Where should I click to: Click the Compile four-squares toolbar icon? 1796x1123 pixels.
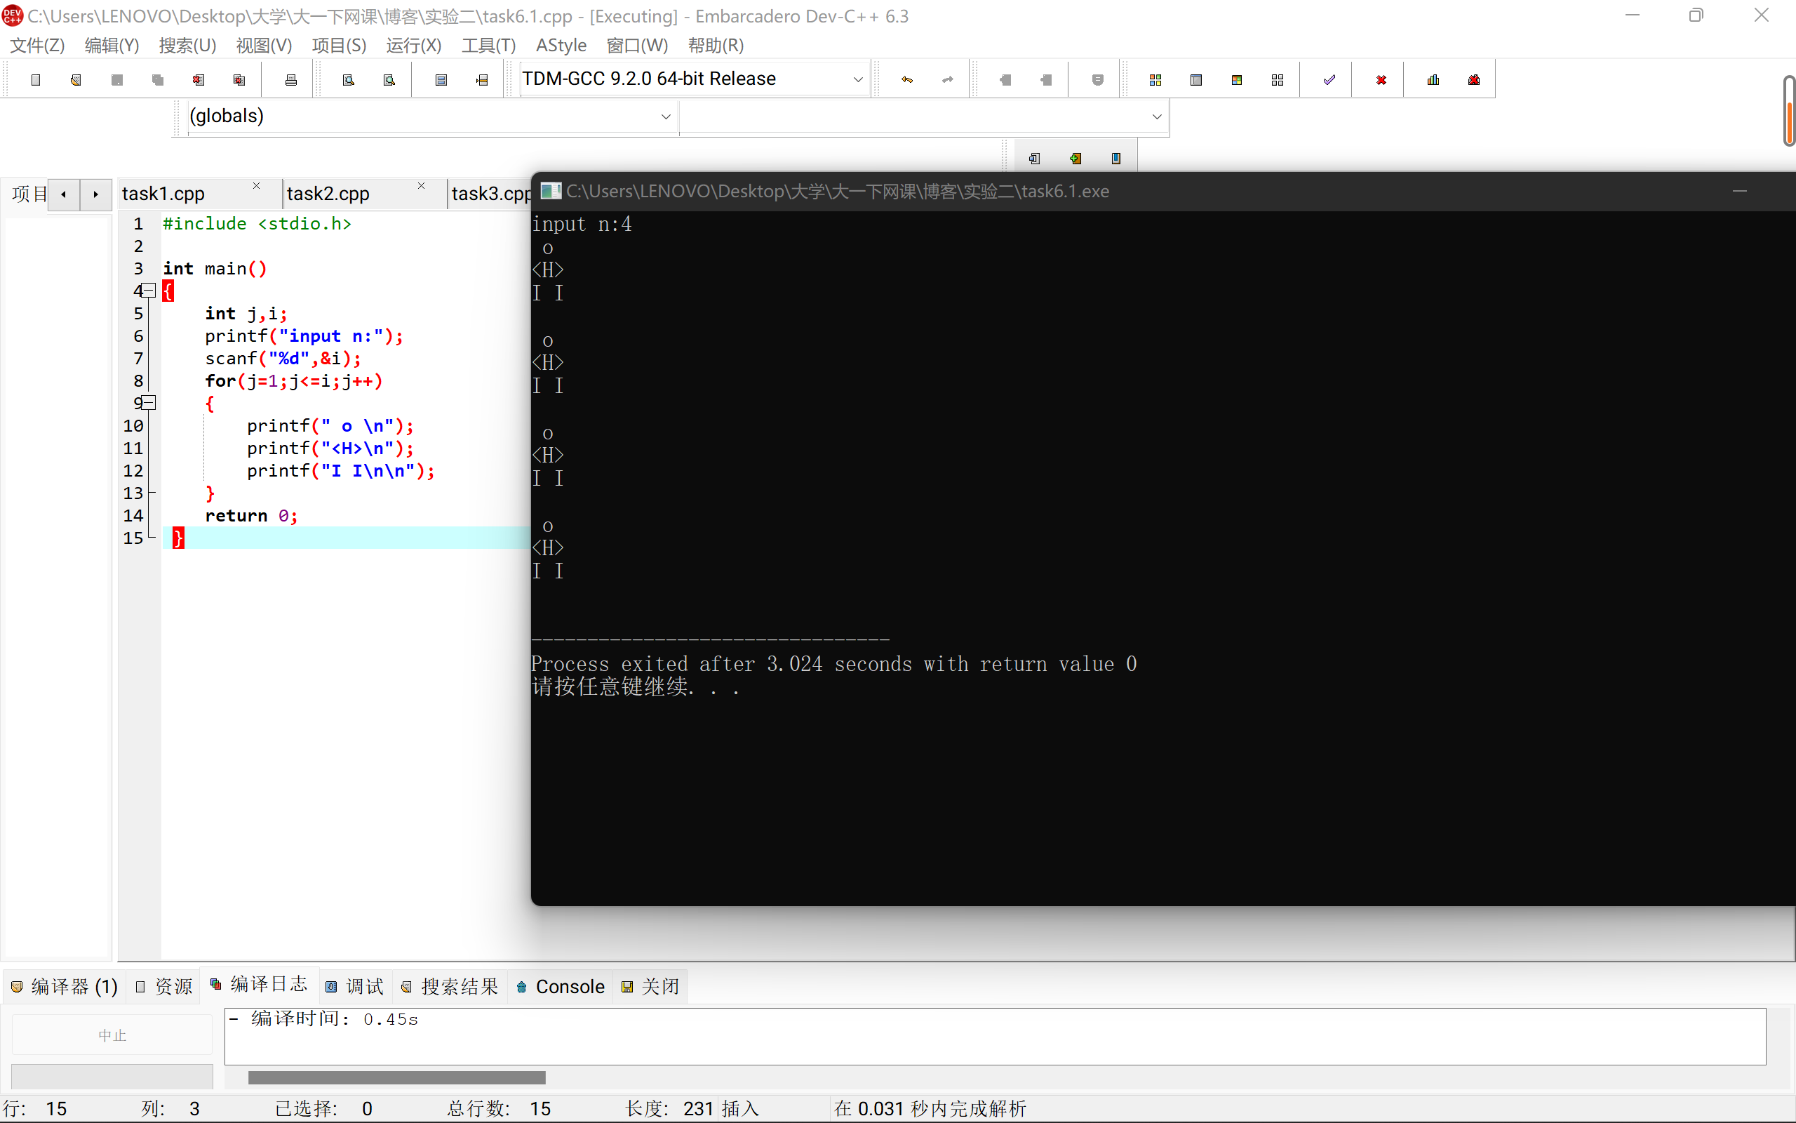(x=1155, y=80)
